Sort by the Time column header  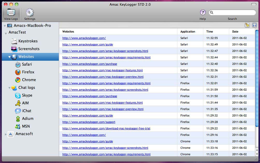[210, 32]
